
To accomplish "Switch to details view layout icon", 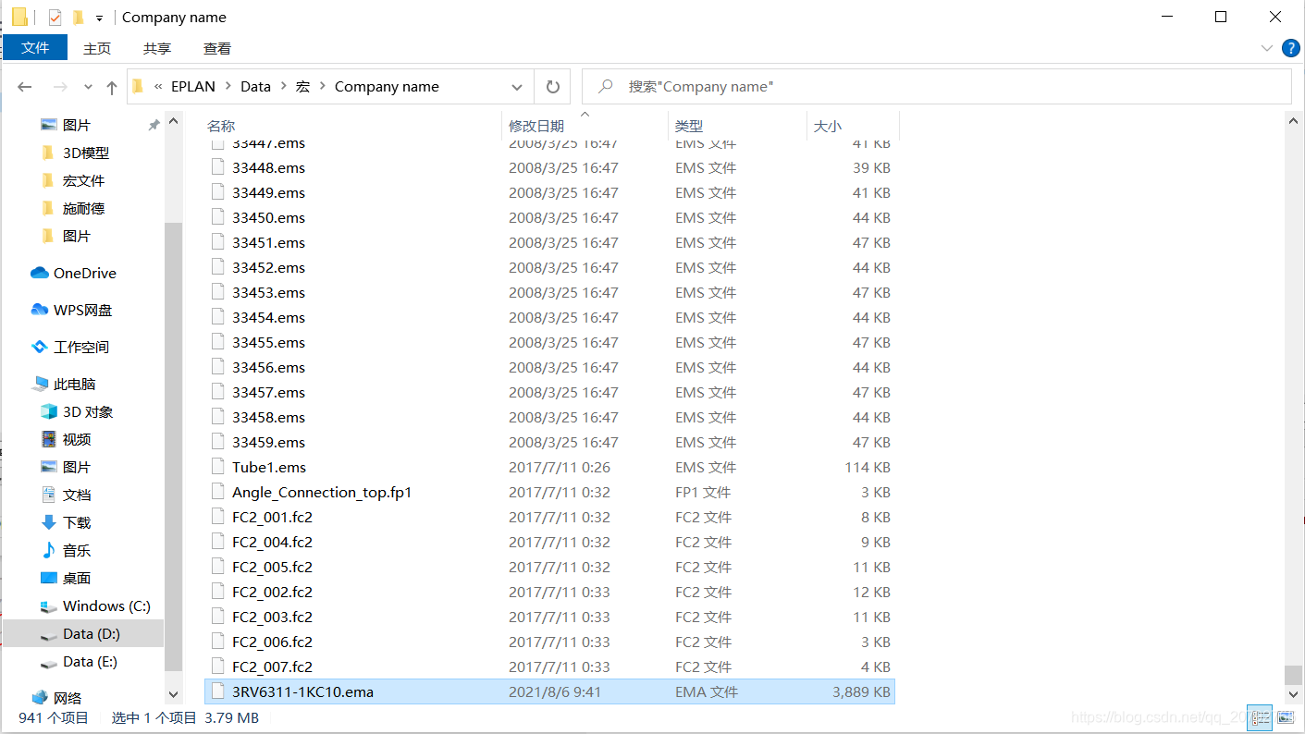I will coord(1260,716).
